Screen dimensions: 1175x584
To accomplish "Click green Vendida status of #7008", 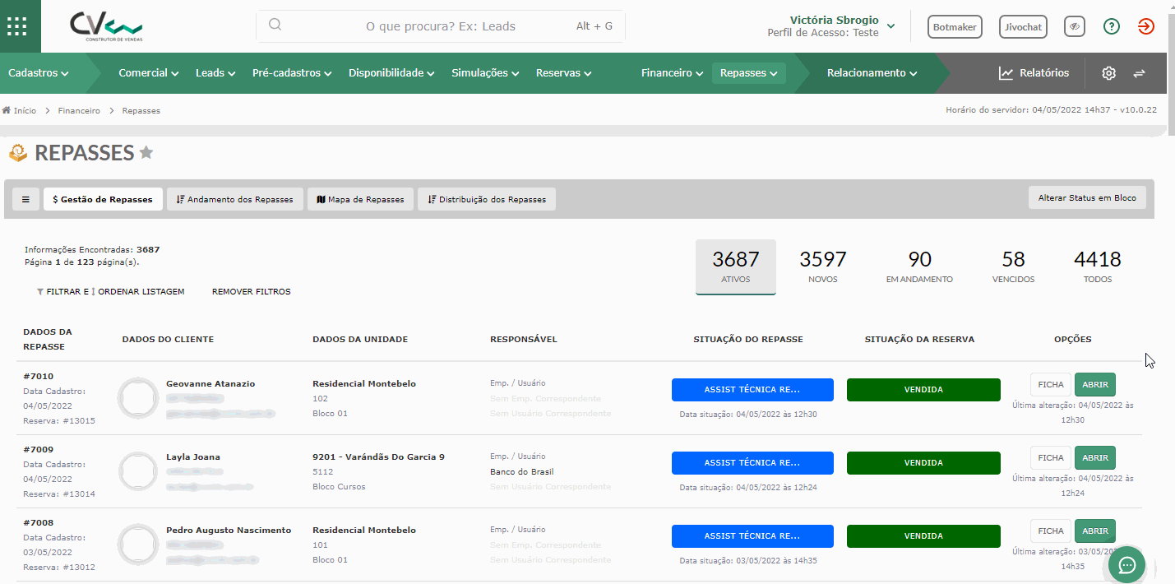I will coord(923,536).
